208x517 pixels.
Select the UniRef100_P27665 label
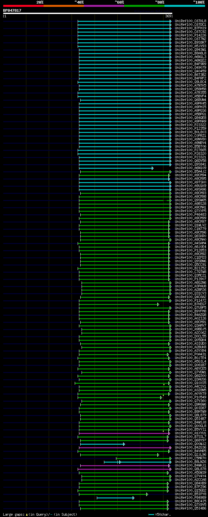[x=190, y=150]
